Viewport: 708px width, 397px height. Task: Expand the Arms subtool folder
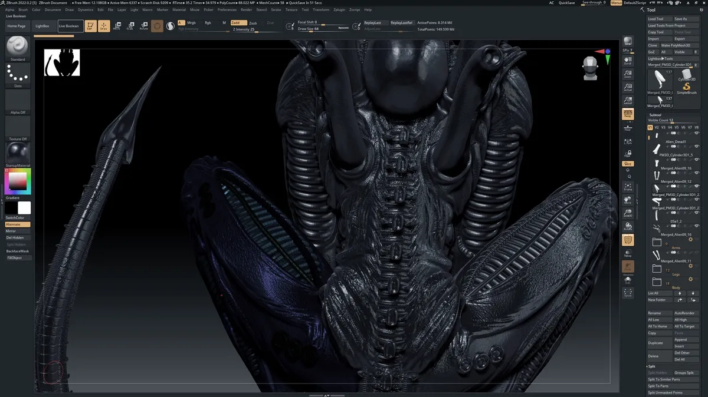tap(657, 242)
